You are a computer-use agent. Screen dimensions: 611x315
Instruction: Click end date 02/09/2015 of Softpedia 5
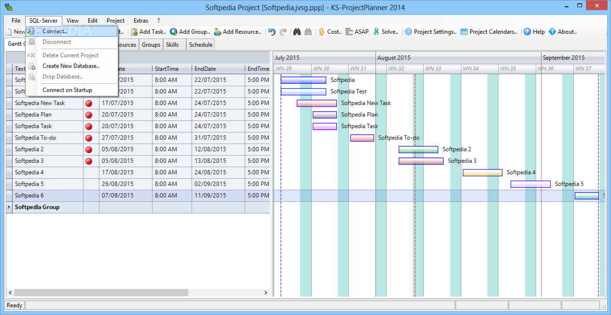pos(210,184)
